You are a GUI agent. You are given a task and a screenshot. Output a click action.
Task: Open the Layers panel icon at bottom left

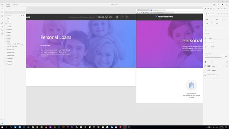2,123
